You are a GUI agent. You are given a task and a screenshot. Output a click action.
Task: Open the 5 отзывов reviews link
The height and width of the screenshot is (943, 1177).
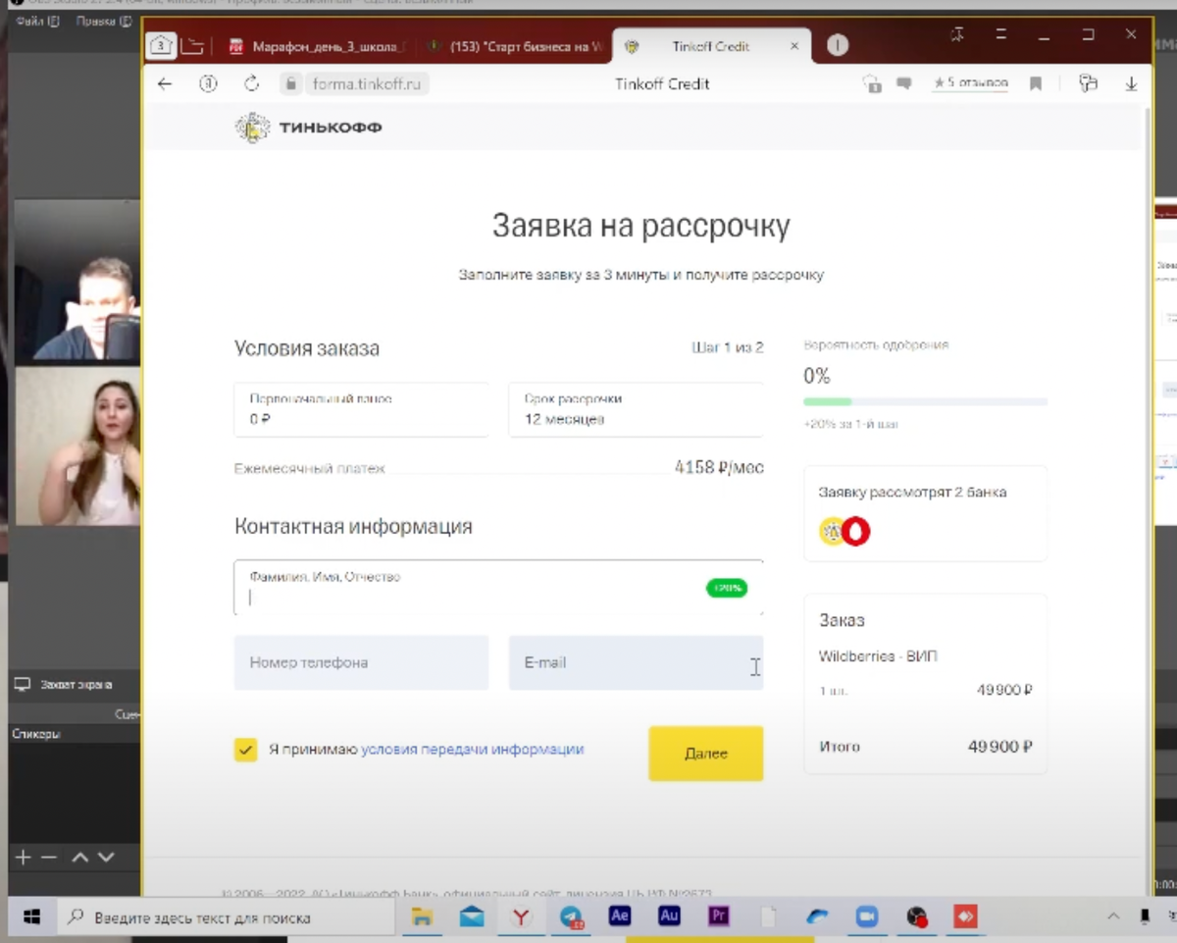971,84
